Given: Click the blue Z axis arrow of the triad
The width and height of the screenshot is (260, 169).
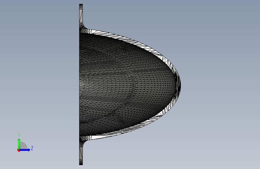Looking at the screenshot, I should (x=25, y=150).
